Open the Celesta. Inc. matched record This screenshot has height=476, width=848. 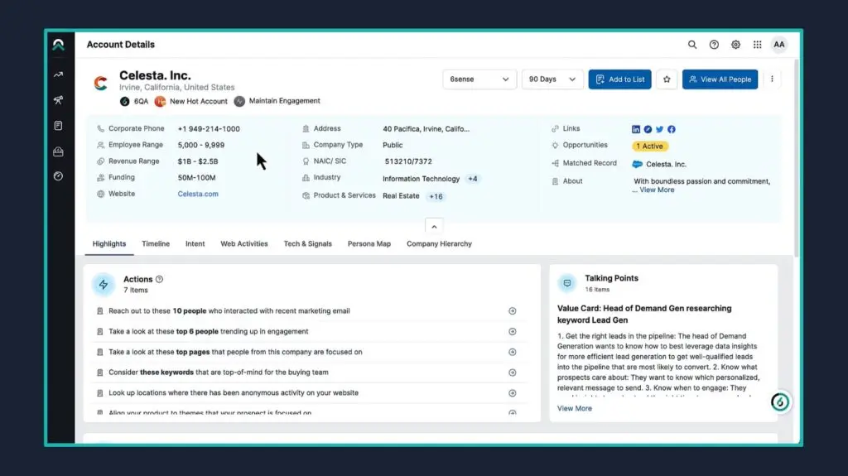(x=666, y=165)
